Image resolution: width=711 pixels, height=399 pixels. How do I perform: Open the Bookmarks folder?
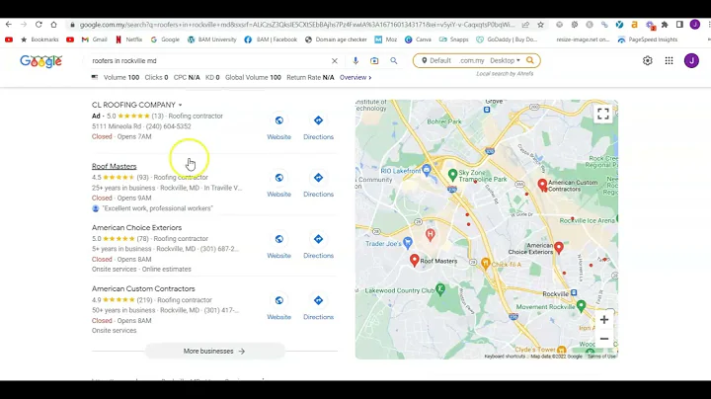tap(39, 40)
